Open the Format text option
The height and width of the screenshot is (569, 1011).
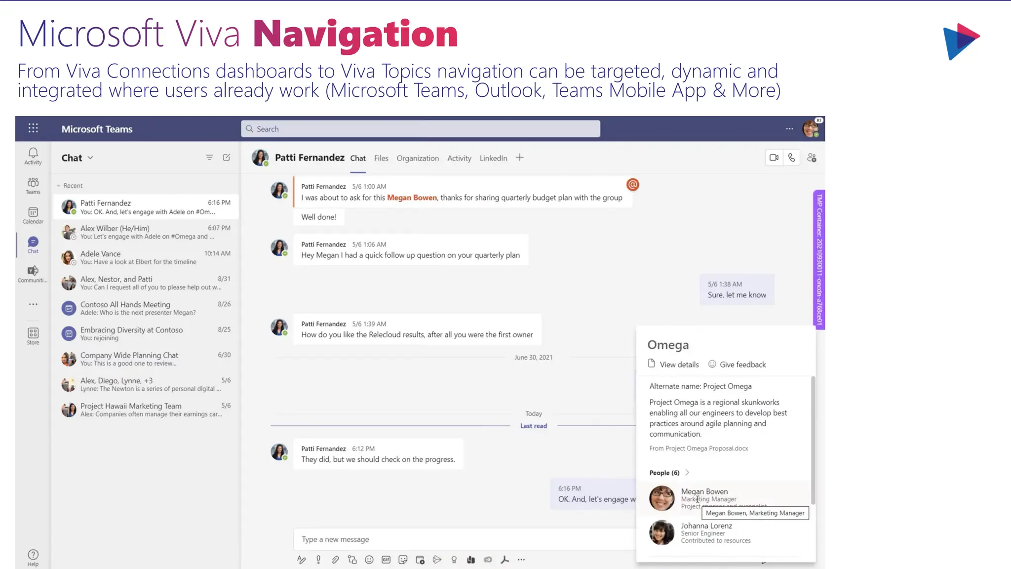(x=302, y=560)
